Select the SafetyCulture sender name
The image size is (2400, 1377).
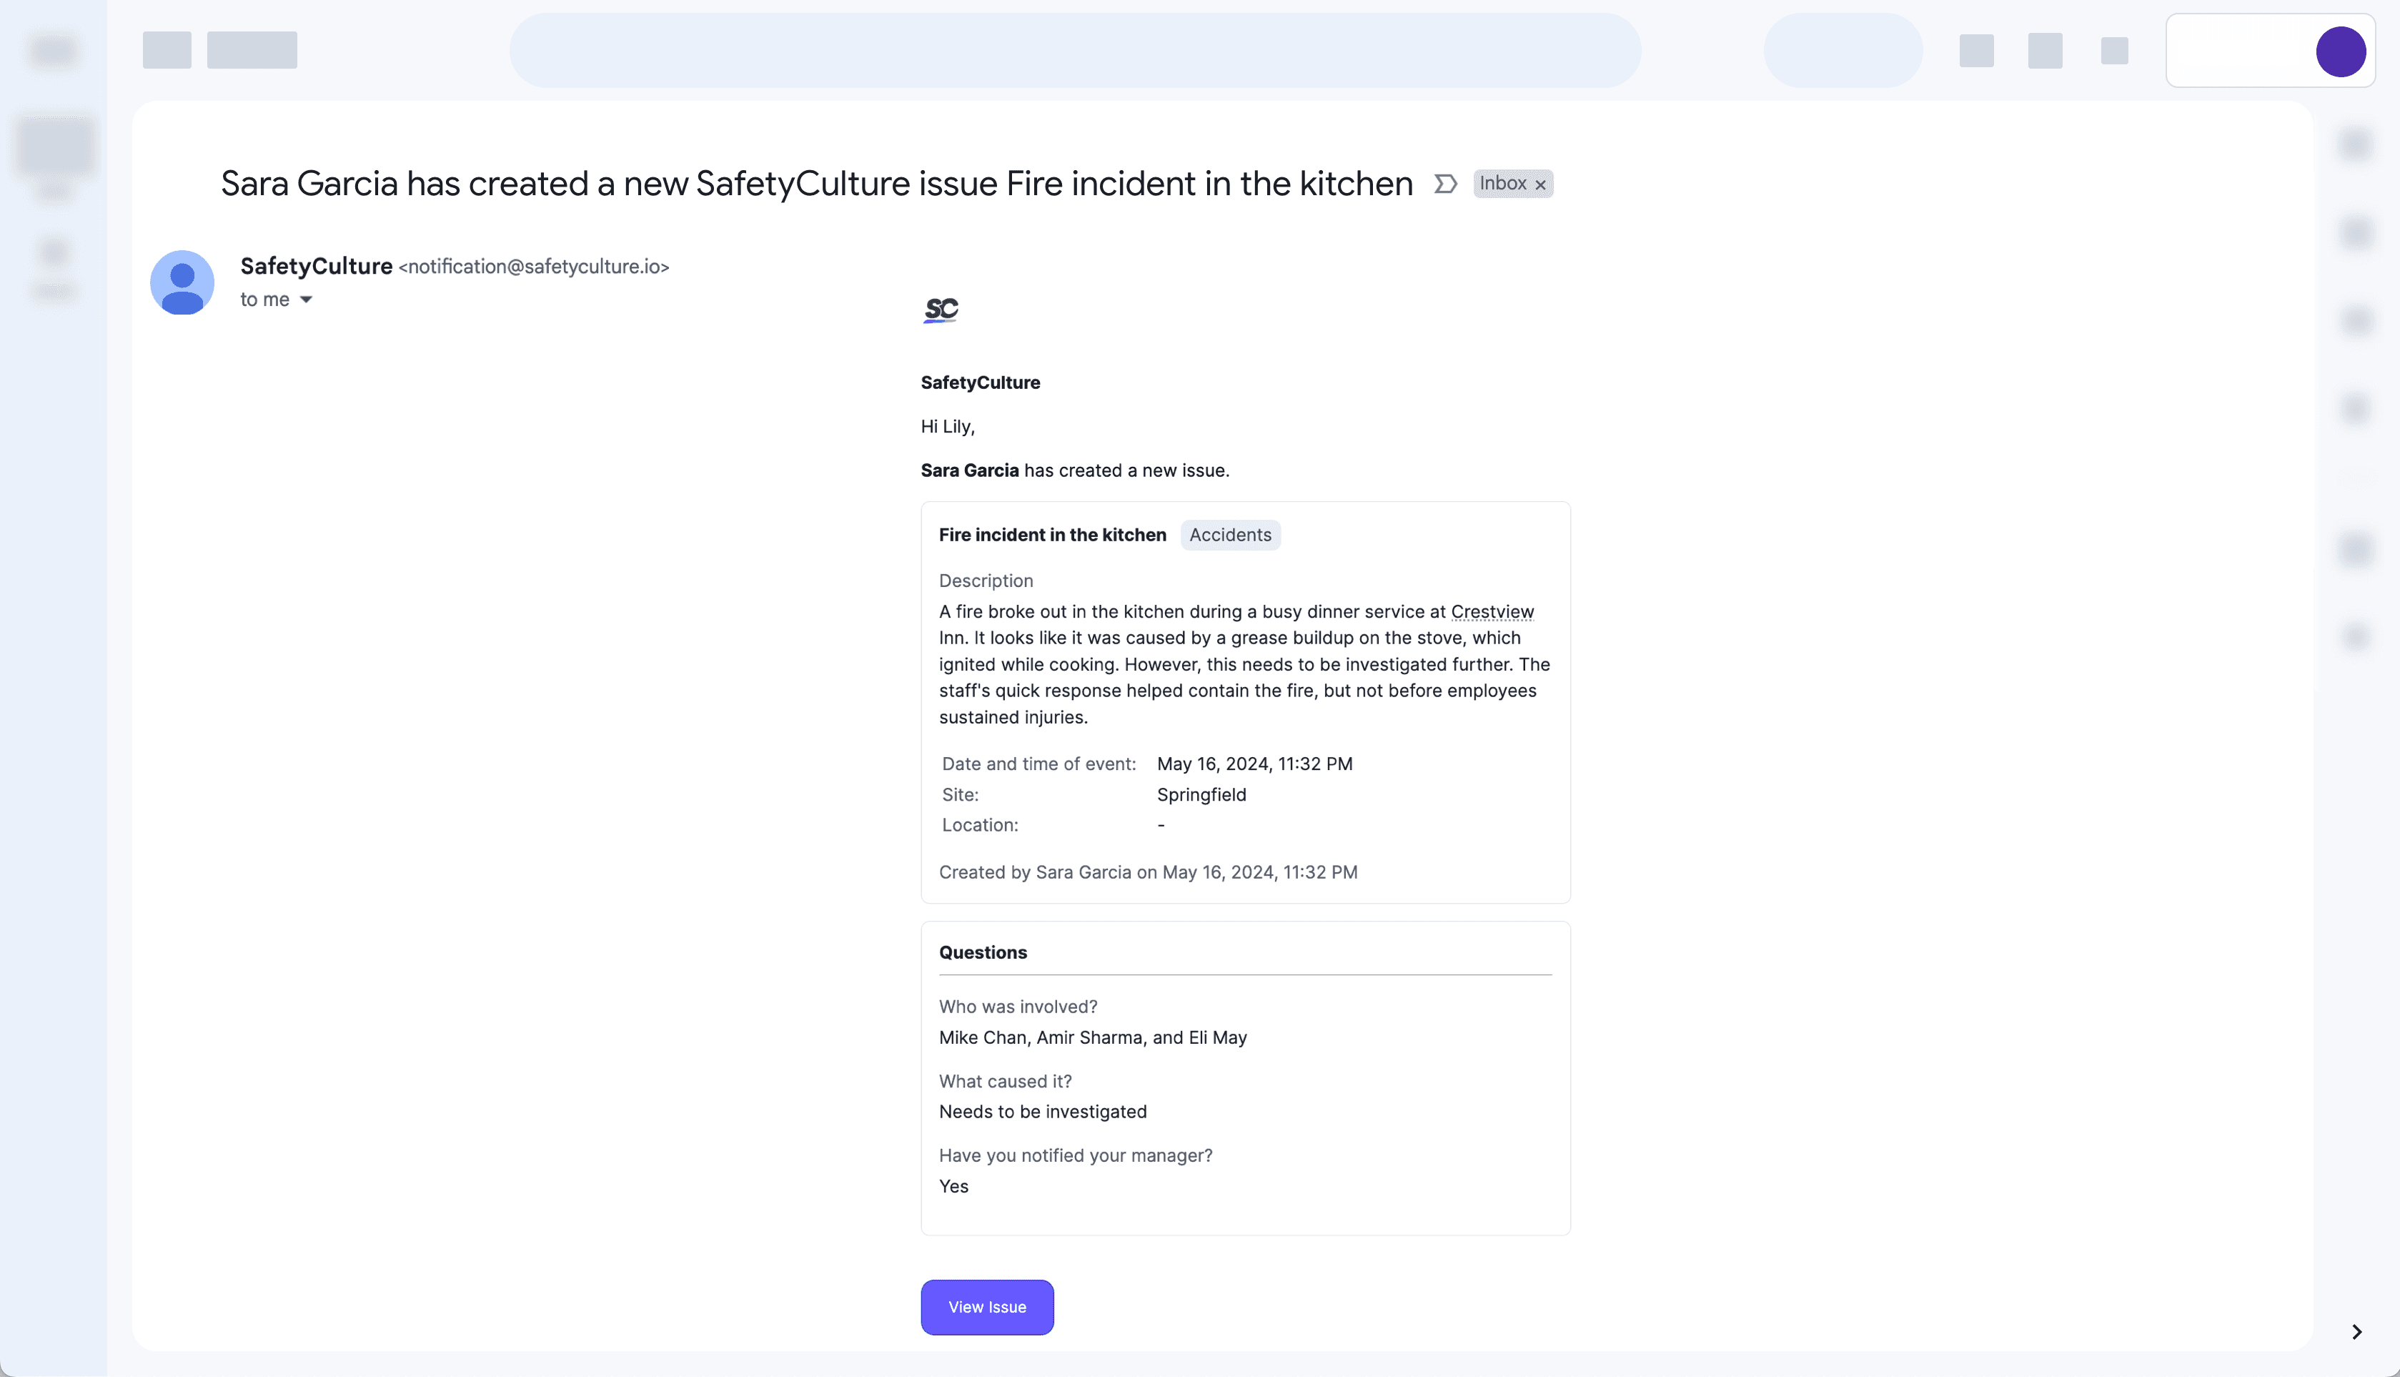coord(316,266)
